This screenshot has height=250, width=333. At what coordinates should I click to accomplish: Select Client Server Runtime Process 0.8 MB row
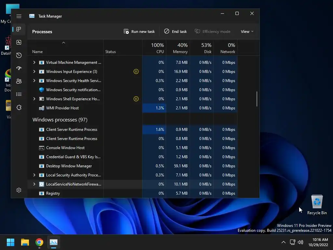point(133,139)
